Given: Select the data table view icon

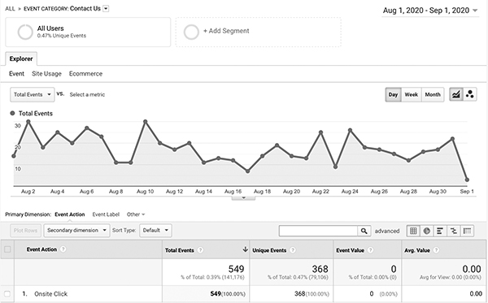Looking at the screenshot, I should [x=413, y=231].
